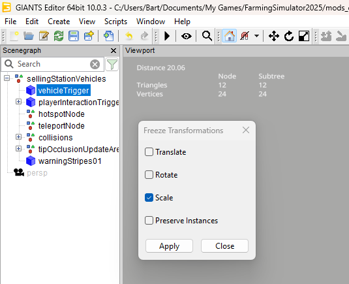
Task: Select the Translate move tool icon
Action: point(274,36)
